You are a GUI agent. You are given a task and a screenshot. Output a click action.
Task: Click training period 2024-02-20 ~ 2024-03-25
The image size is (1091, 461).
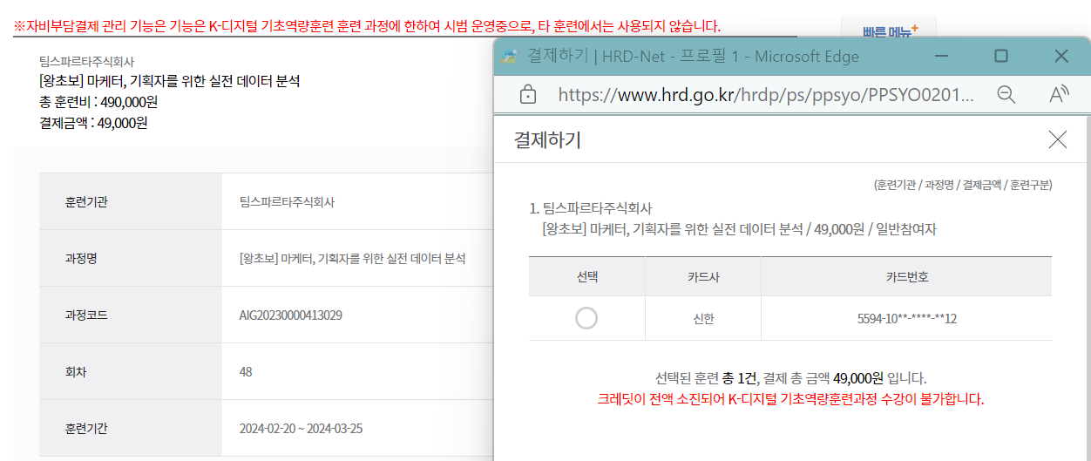pyautogui.click(x=301, y=428)
